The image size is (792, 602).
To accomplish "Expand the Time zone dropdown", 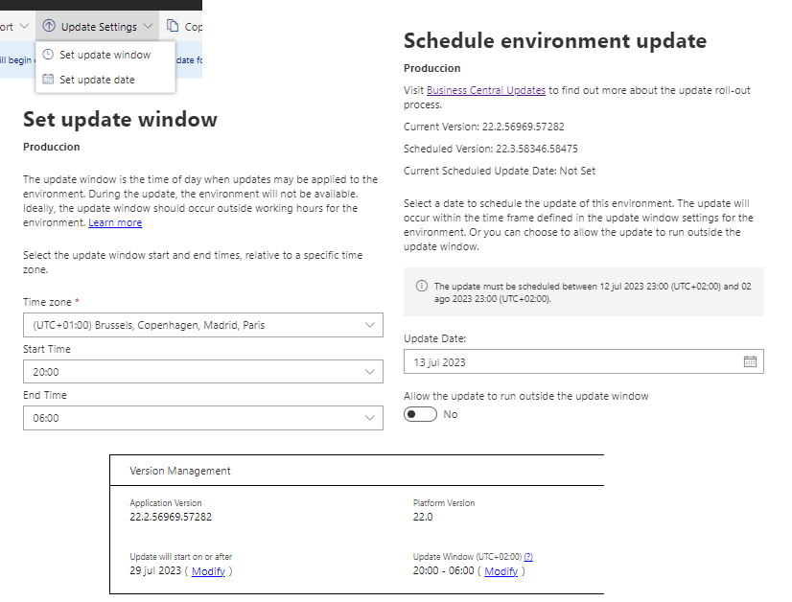I will [370, 325].
